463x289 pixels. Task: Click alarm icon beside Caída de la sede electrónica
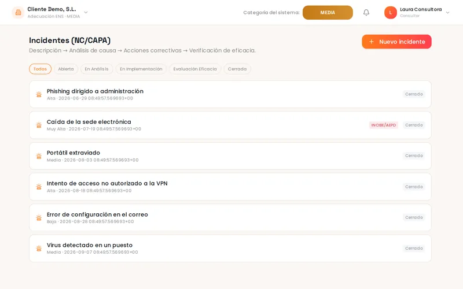pos(39,125)
